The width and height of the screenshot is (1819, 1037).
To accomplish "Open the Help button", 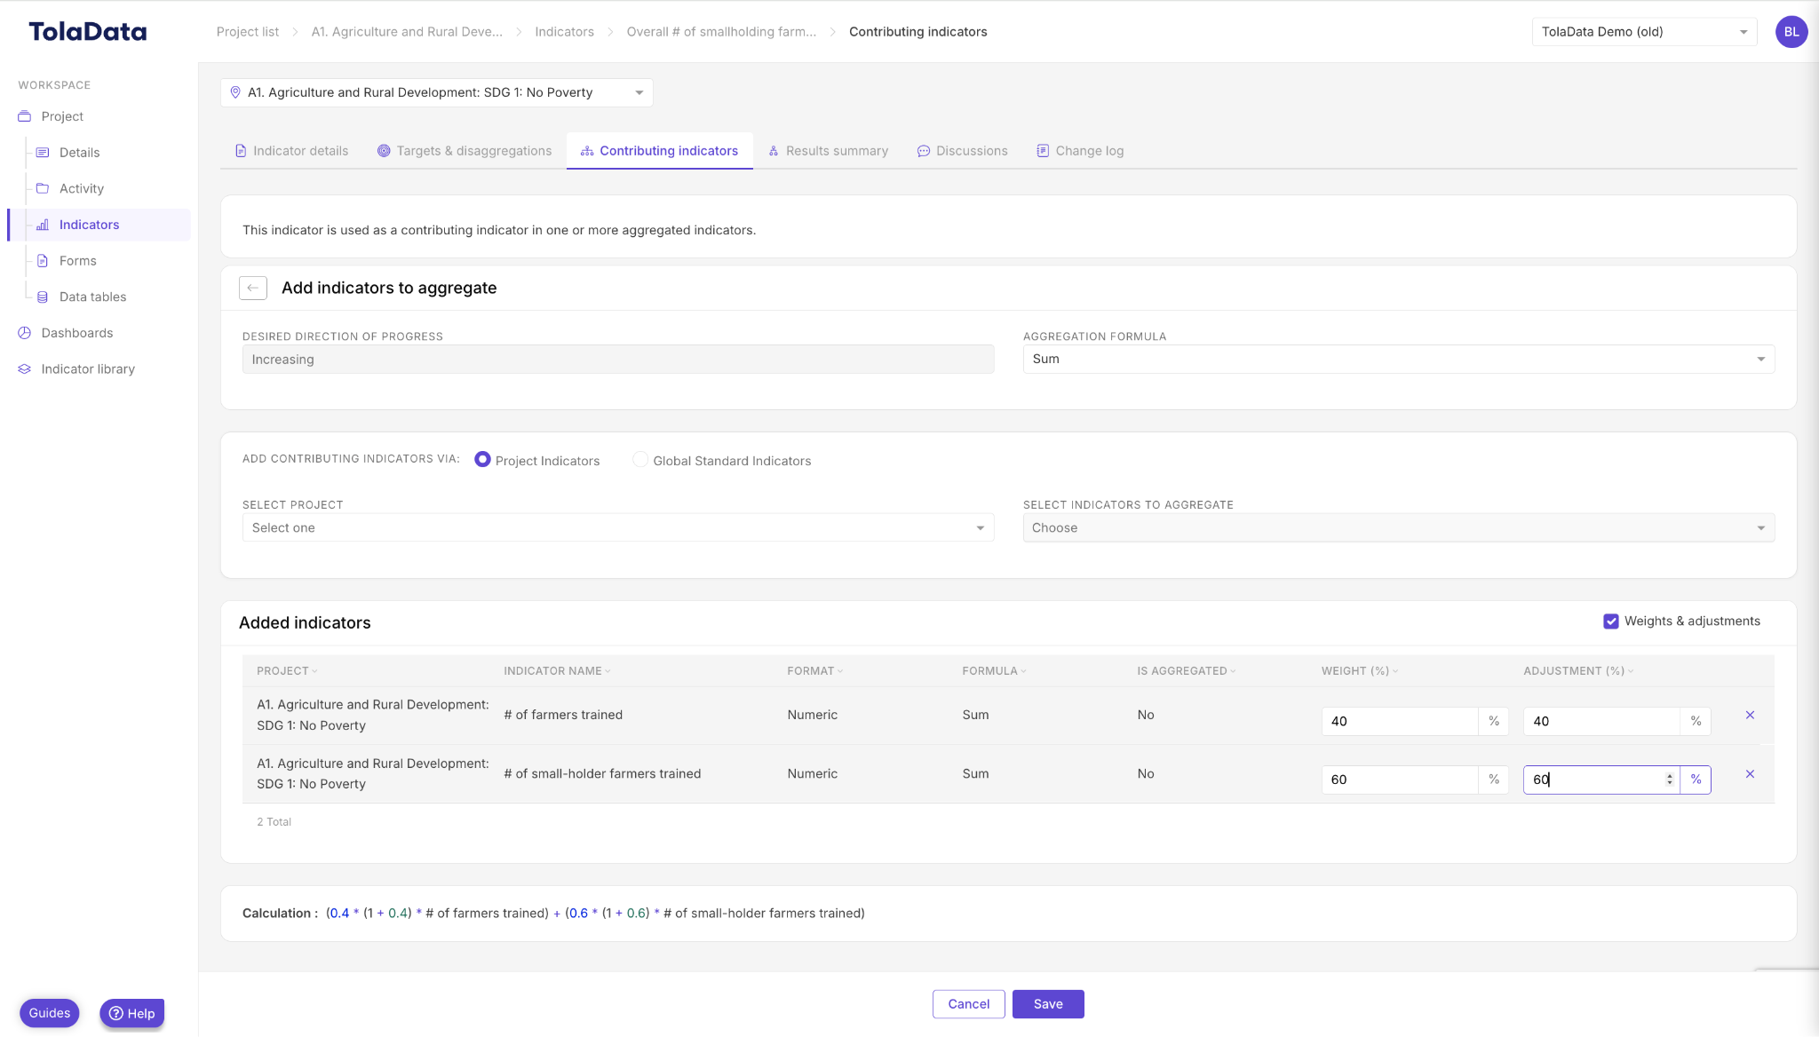I will coord(132,1013).
